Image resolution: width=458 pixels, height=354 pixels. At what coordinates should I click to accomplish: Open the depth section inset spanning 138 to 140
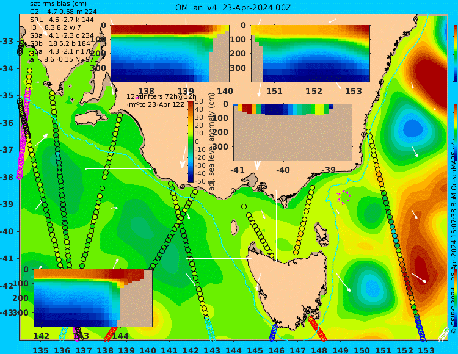[x=170, y=54]
